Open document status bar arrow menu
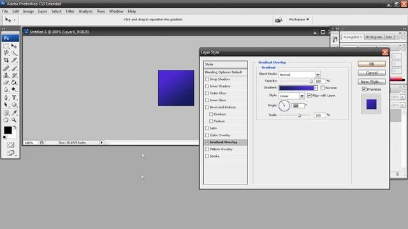408x229 pixels. [101, 142]
